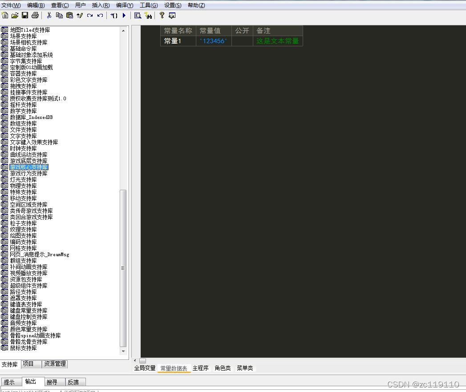The width and height of the screenshot is (466, 392).
Task: Click the book icon beside 灯光支持库
Action: click(x=4, y=180)
